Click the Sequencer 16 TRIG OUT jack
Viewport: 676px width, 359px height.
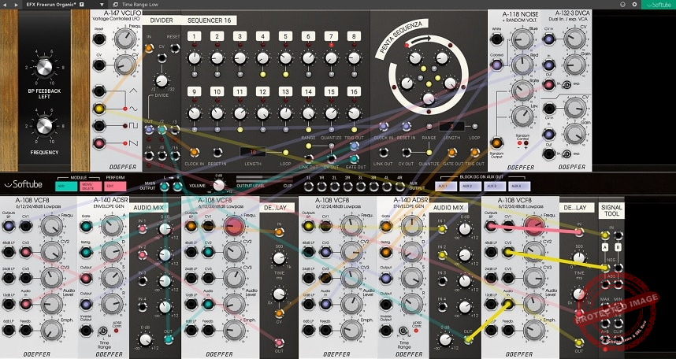[354, 146]
